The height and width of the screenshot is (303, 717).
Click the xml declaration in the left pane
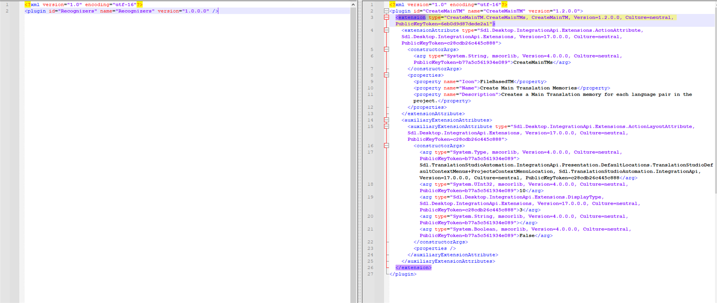[84, 5]
